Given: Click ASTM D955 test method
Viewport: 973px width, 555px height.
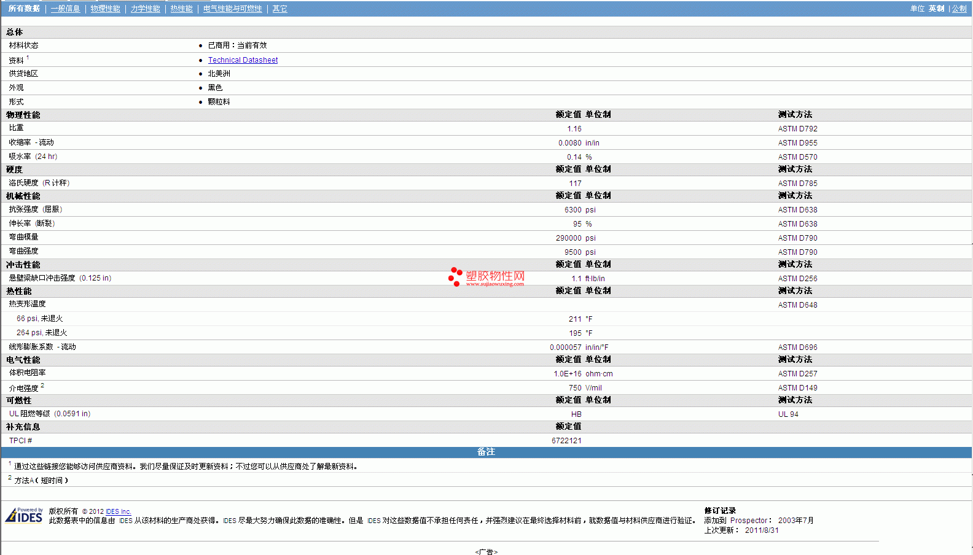Looking at the screenshot, I should (797, 143).
